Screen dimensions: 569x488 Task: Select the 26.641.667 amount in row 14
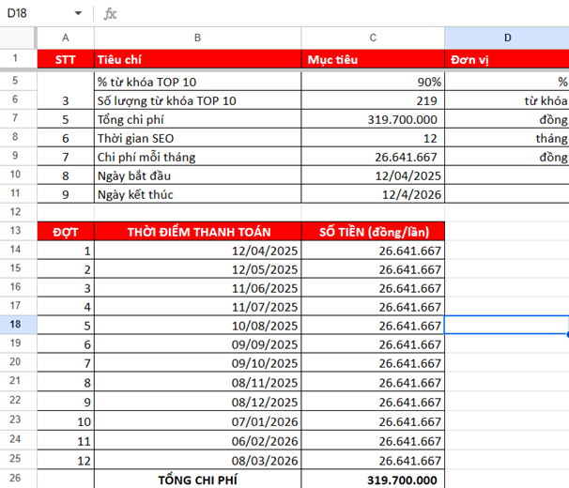(x=373, y=251)
